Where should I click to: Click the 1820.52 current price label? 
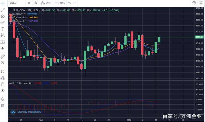pos(199,37)
